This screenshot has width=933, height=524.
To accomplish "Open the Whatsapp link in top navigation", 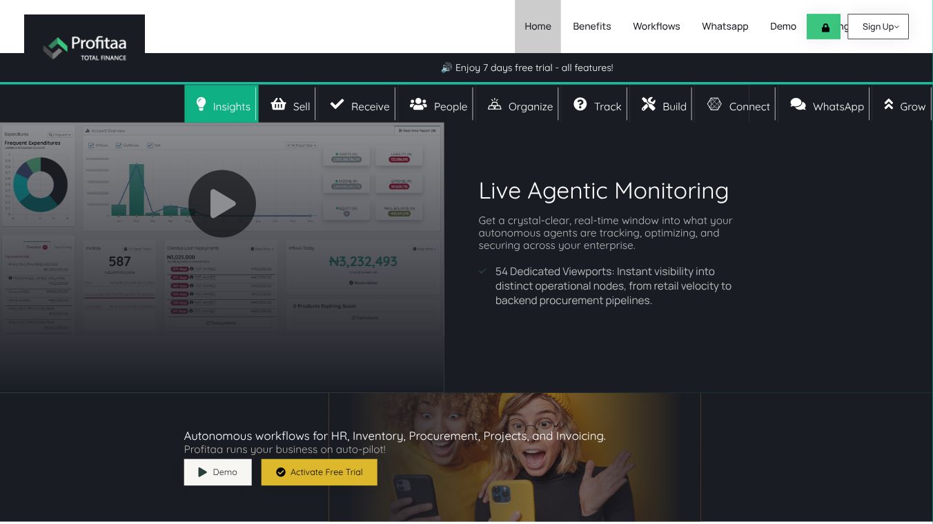I will (725, 26).
